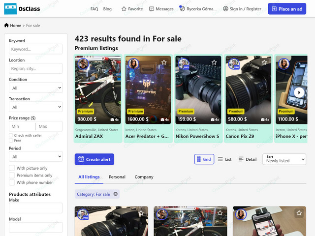Click the Location region/city field
The height and width of the screenshot is (236, 315).
tap(35, 68)
